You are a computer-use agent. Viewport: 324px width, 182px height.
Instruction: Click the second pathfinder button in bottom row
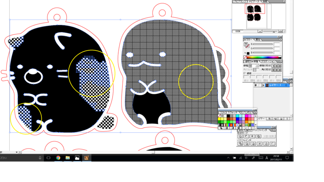(x=247, y=144)
